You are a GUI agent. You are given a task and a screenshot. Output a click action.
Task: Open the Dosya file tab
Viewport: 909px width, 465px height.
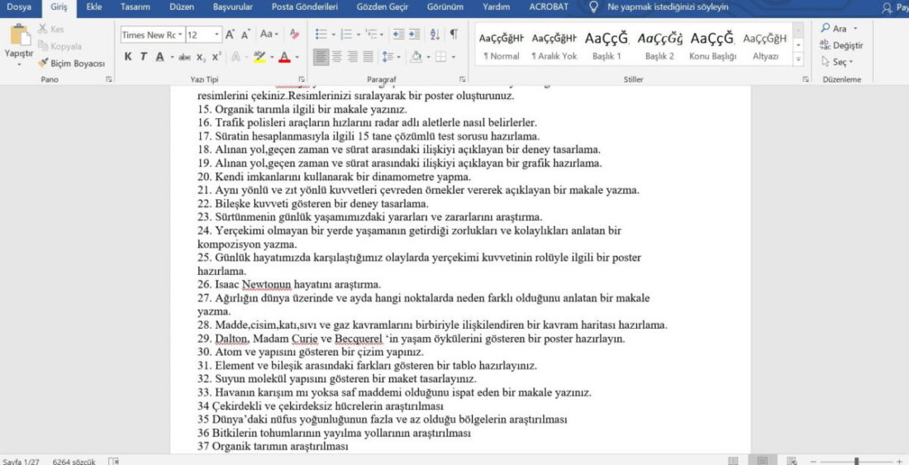click(x=19, y=7)
